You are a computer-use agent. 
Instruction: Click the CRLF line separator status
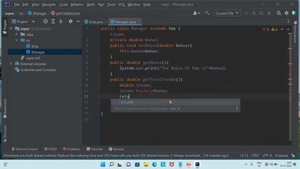(255, 155)
